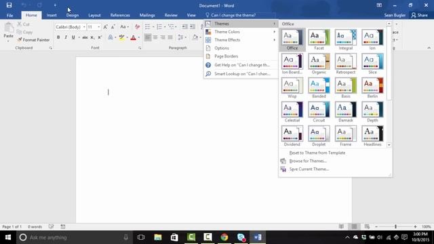The image size is (434, 244).
Task: Open the Theme Colors submenu
Action: point(241,32)
